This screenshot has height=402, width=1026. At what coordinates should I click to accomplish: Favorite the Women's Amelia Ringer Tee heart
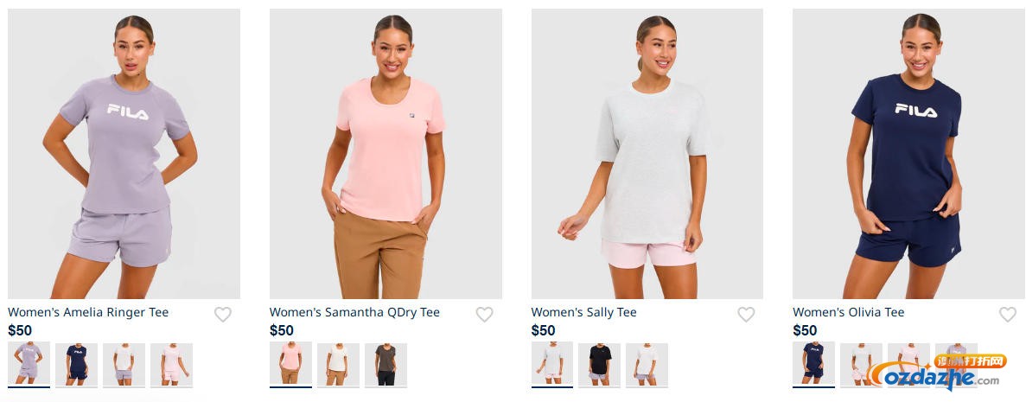pyautogui.click(x=222, y=315)
